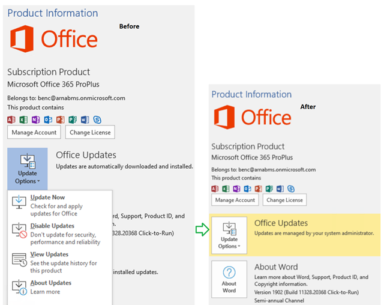Click 'Office Updates' heading in Before panel
The height and width of the screenshot is (305, 381).
[x=86, y=155]
